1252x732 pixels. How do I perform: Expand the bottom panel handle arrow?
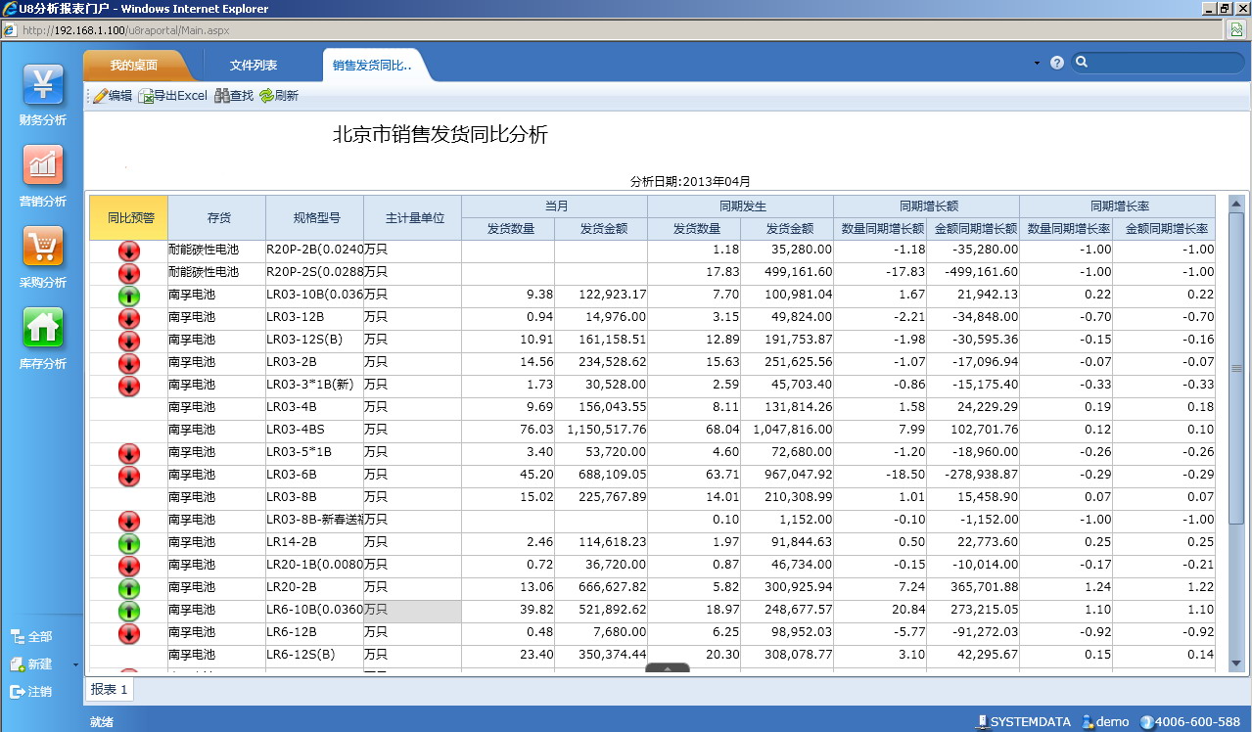point(668,668)
